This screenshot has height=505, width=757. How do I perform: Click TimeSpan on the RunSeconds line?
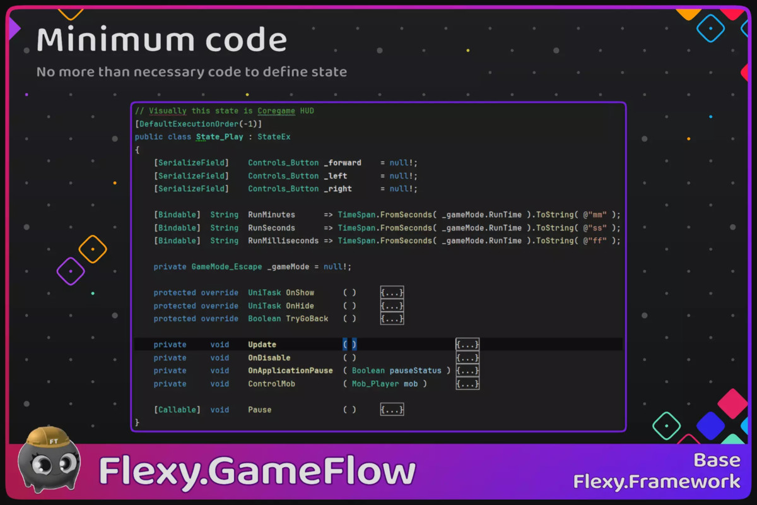coord(356,228)
